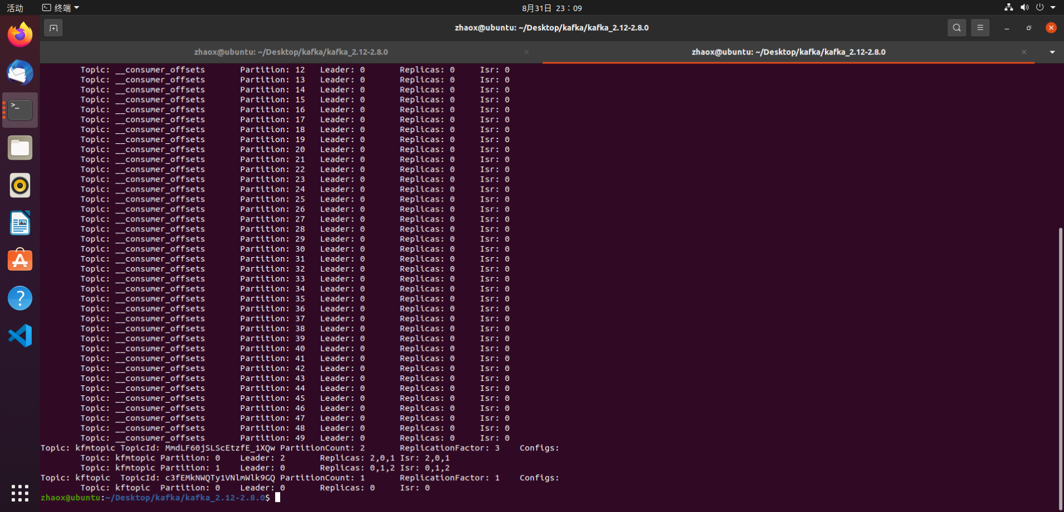
Task: Click Isr: 0,1,2 text
Action: (x=425, y=468)
